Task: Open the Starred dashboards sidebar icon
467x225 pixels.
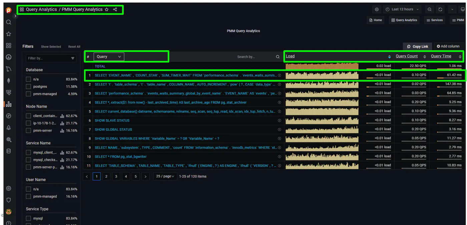Action: tap(9, 34)
